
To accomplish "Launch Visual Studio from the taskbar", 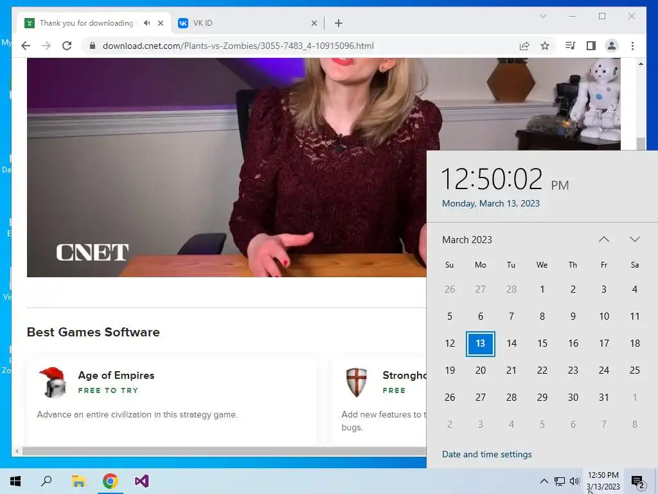I will 142,481.
